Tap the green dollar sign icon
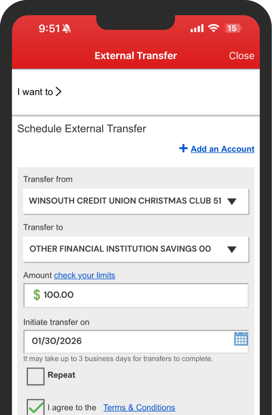Viewport: 272px width, 415px height. 37,295
